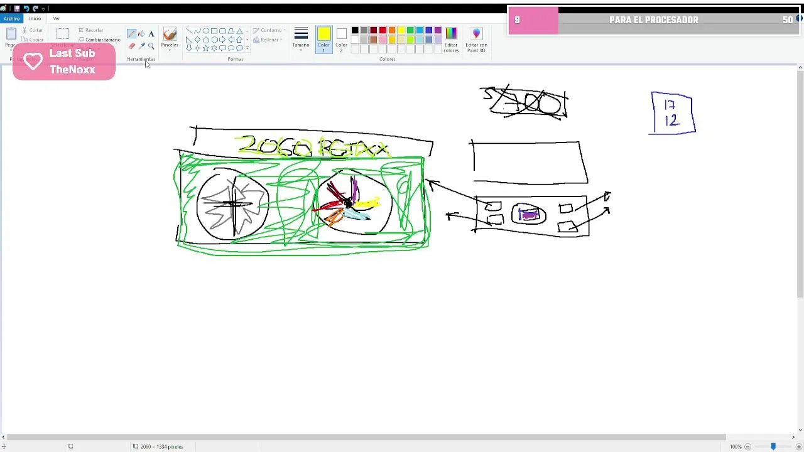
Task: Select the Eraser tool
Action: 131,46
